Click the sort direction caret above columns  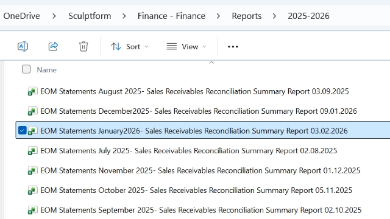pyautogui.click(x=211, y=63)
